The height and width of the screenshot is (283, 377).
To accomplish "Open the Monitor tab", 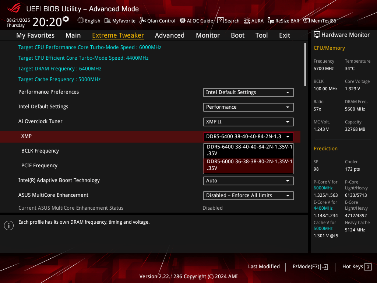I will [208, 35].
